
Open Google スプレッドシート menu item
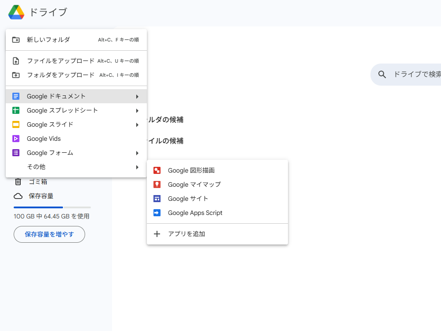tap(76, 110)
